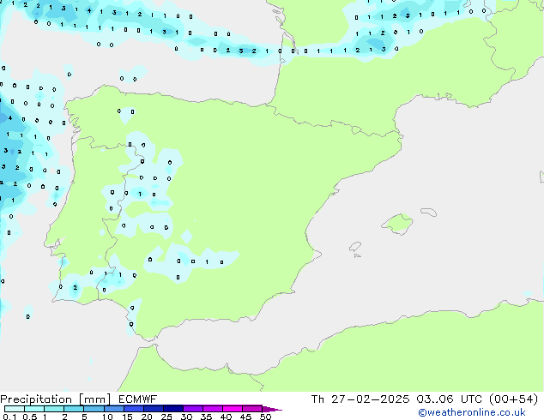Click the Ibiza island outline
The image size is (544, 420).
[355, 247]
